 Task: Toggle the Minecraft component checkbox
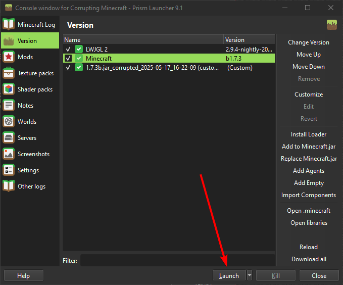pos(68,59)
